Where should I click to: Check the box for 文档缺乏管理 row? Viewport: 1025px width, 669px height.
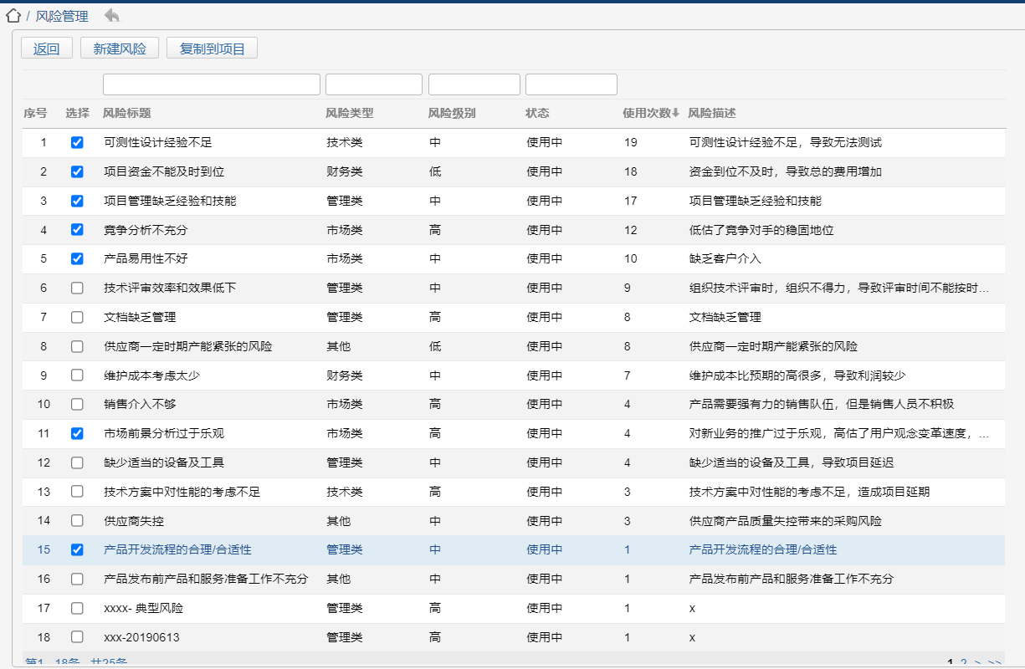(77, 318)
